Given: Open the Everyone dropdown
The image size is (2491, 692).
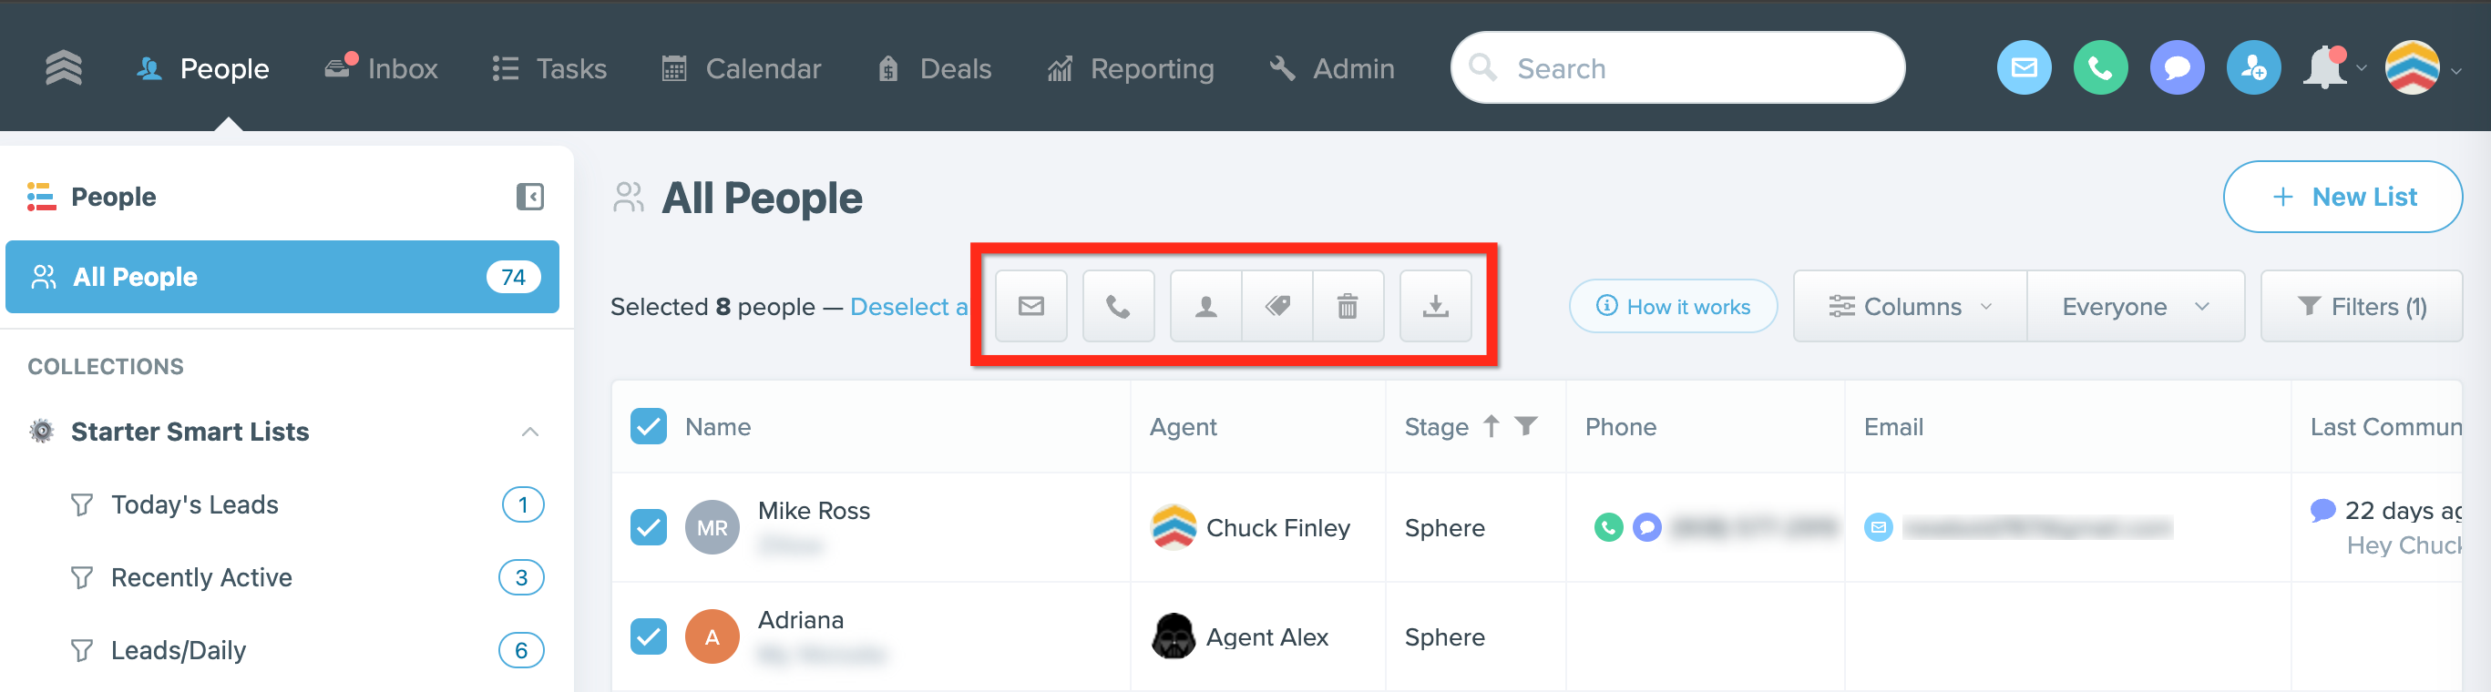Looking at the screenshot, I should coord(2135,306).
